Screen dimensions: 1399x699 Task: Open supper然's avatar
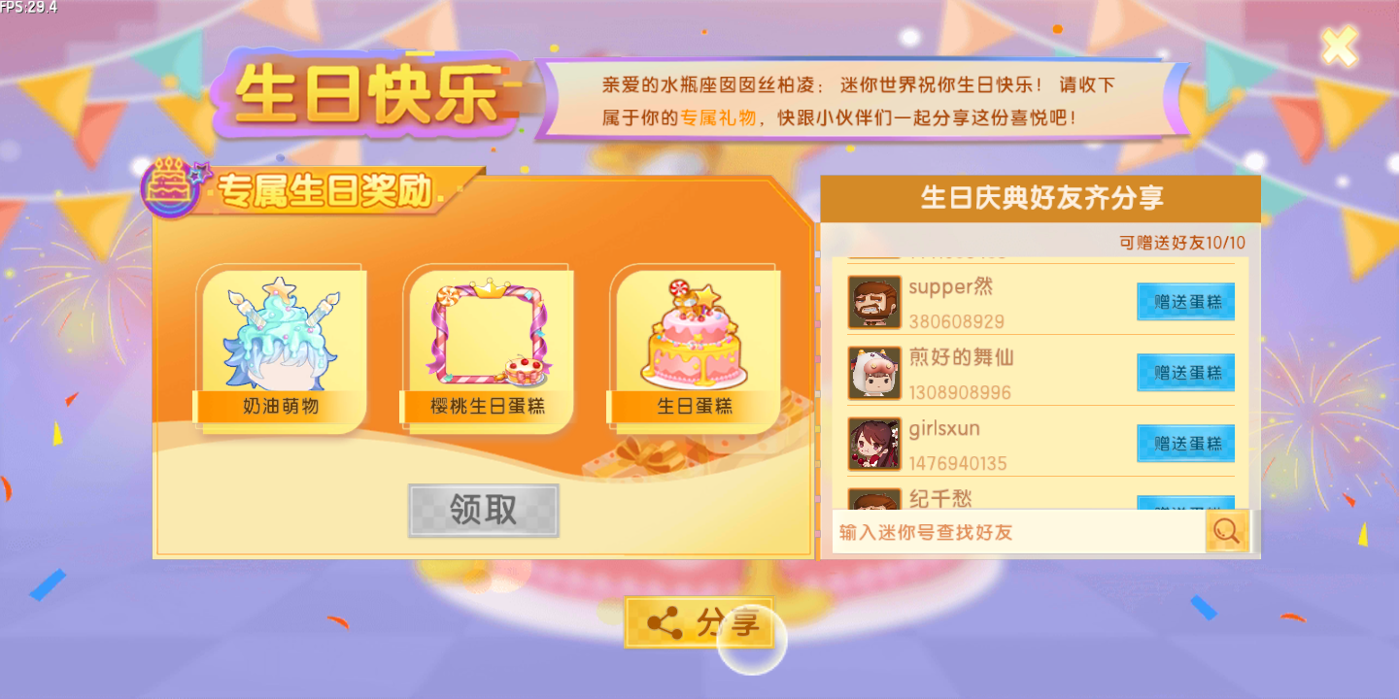(x=873, y=302)
